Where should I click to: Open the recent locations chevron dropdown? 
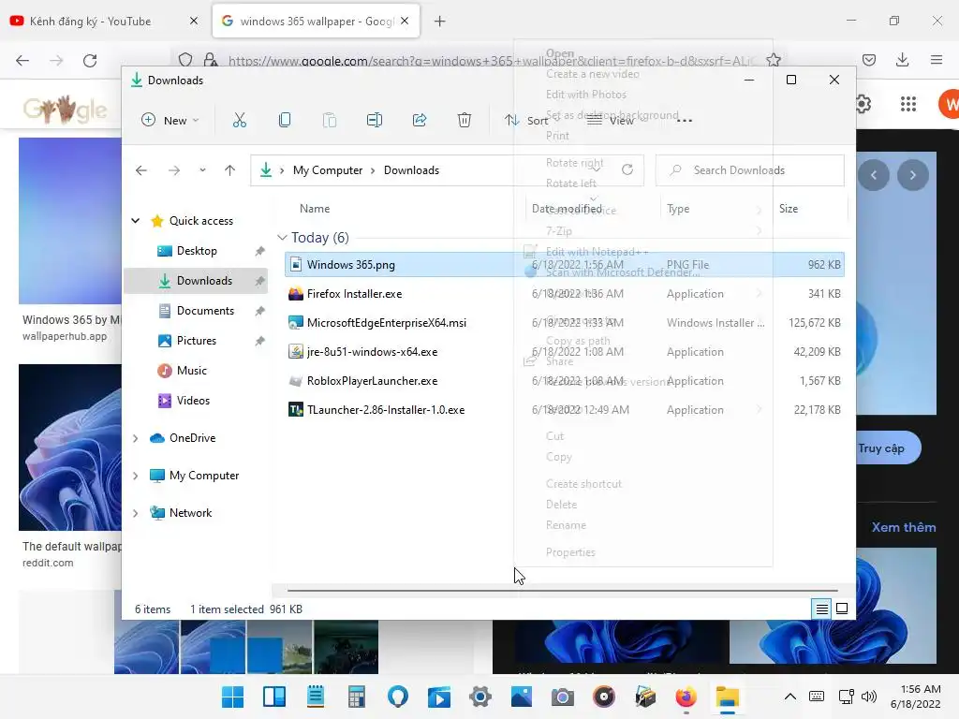click(x=202, y=170)
